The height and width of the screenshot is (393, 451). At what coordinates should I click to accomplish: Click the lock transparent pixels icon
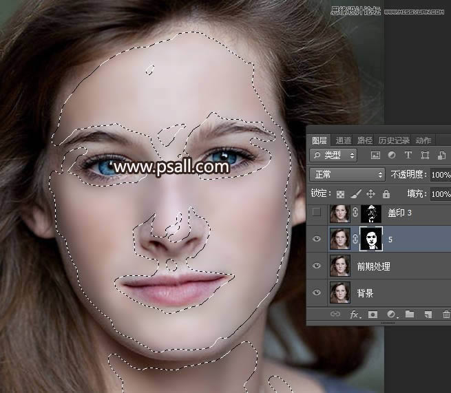pyautogui.click(x=341, y=194)
